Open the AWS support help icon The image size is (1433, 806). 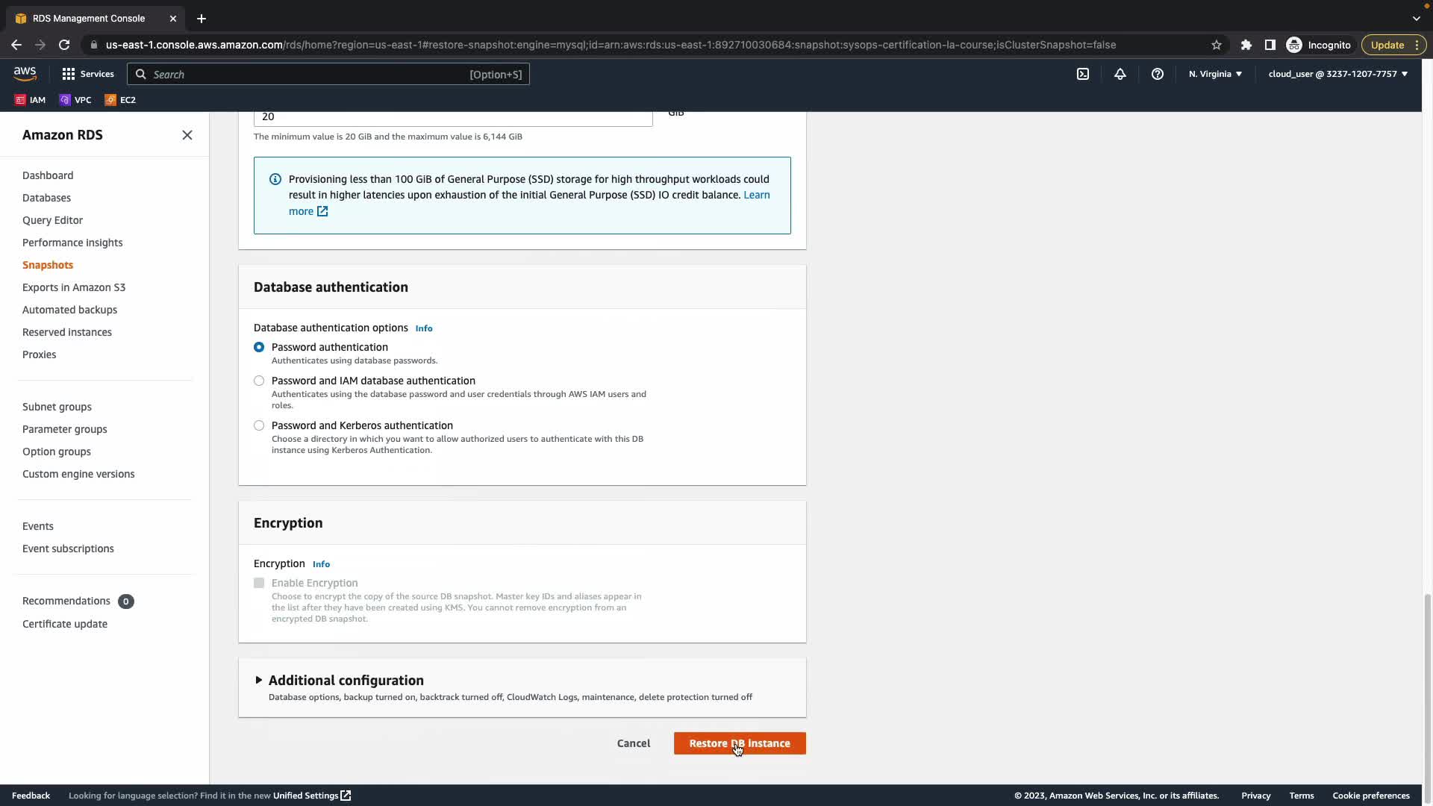(1158, 74)
